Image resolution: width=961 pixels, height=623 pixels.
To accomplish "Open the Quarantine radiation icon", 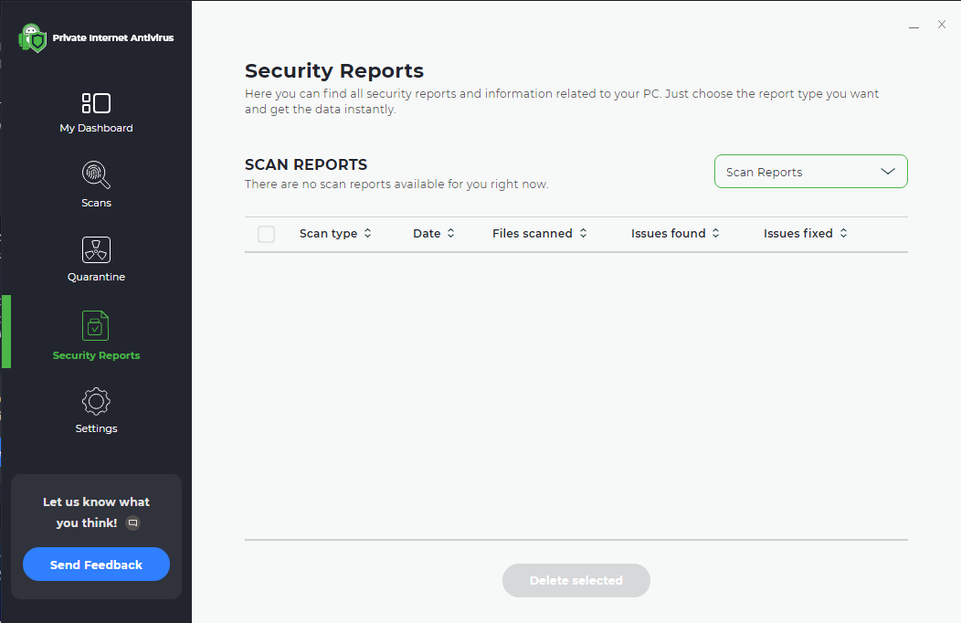I will (x=96, y=248).
